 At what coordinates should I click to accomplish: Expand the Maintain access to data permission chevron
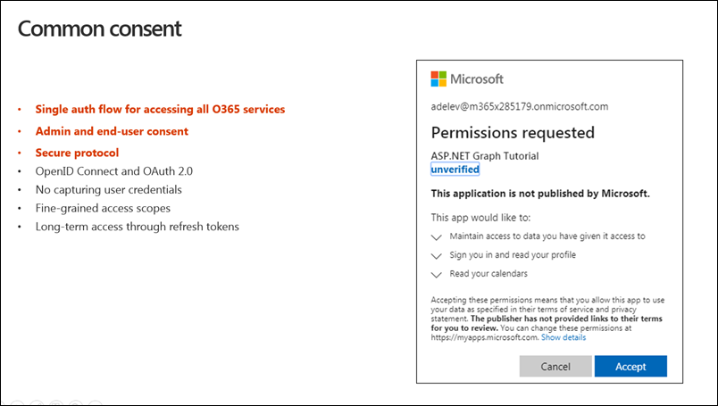[437, 237]
